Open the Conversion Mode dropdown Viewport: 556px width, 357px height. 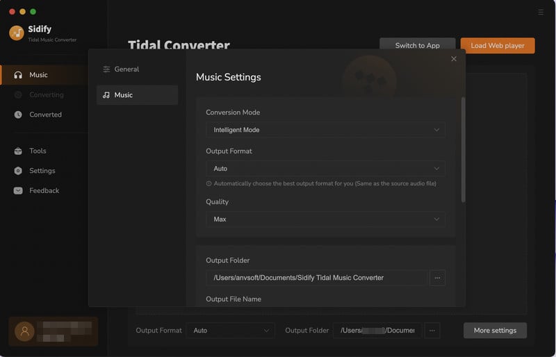[x=325, y=130]
